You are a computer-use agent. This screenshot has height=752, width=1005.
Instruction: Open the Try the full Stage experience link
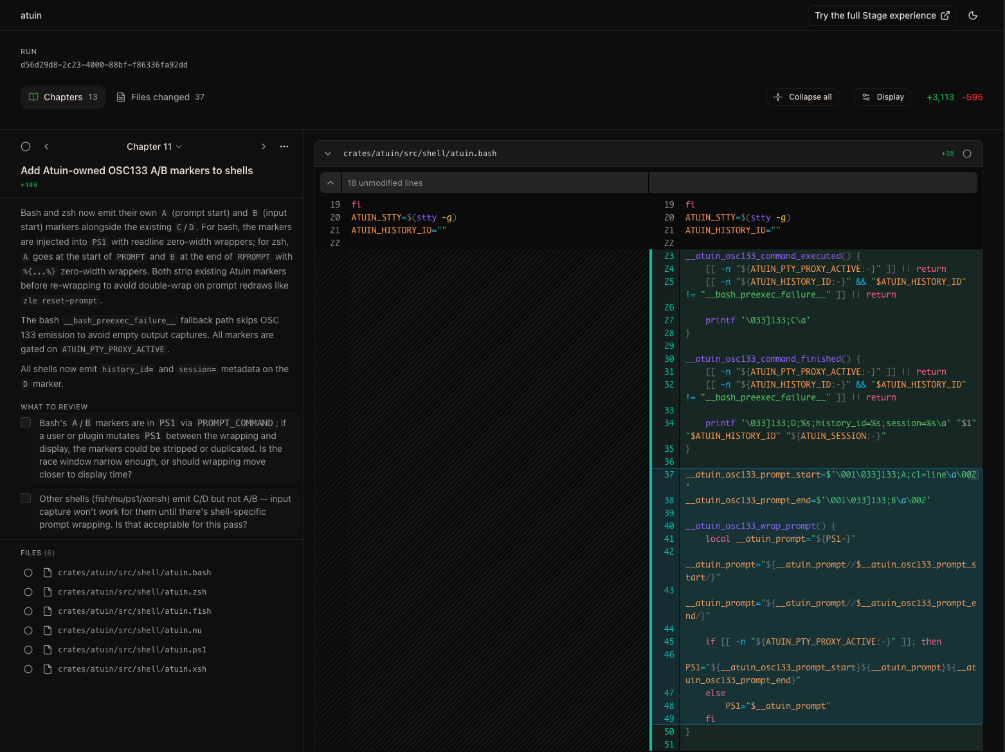(x=882, y=15)
